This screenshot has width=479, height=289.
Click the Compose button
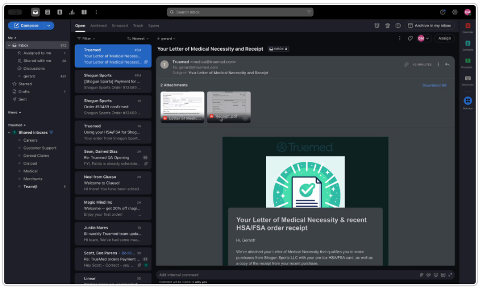click(x=26, y=26)
